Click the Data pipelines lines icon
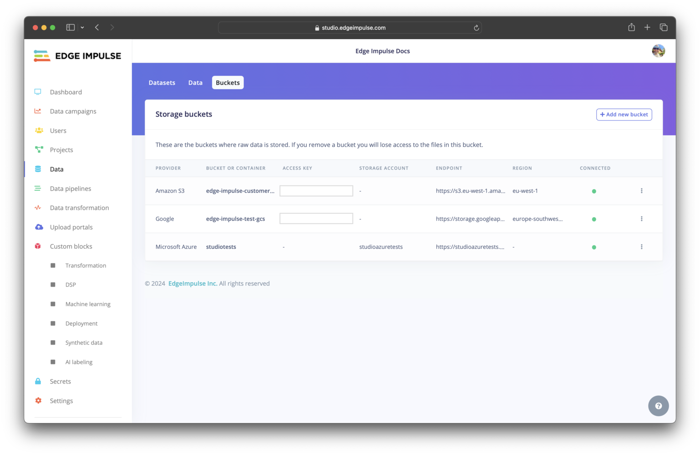 [x=38, y=188]
